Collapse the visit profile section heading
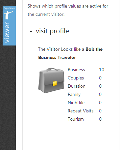Screen dimensions: 122x150 [x=52, y=31]
